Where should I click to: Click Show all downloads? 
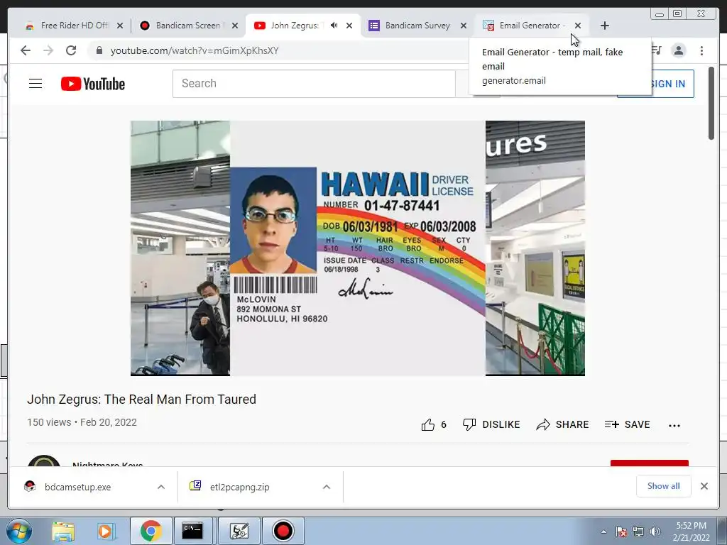tap(664, 485)
